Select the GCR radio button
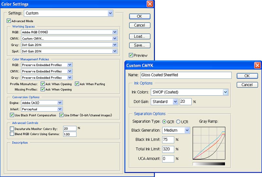 pos(164,122)
